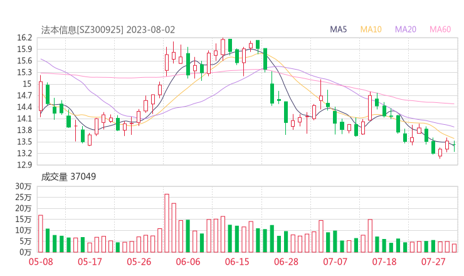Click the 05-17 date axis label

pos(90,262)
